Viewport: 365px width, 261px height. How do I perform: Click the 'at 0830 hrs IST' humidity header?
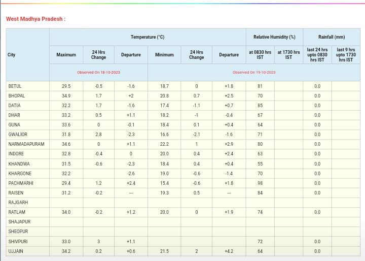(x=260, y=55)
